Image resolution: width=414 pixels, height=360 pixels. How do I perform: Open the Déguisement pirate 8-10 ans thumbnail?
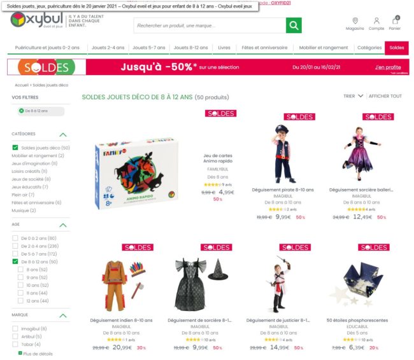coord(283,154)
